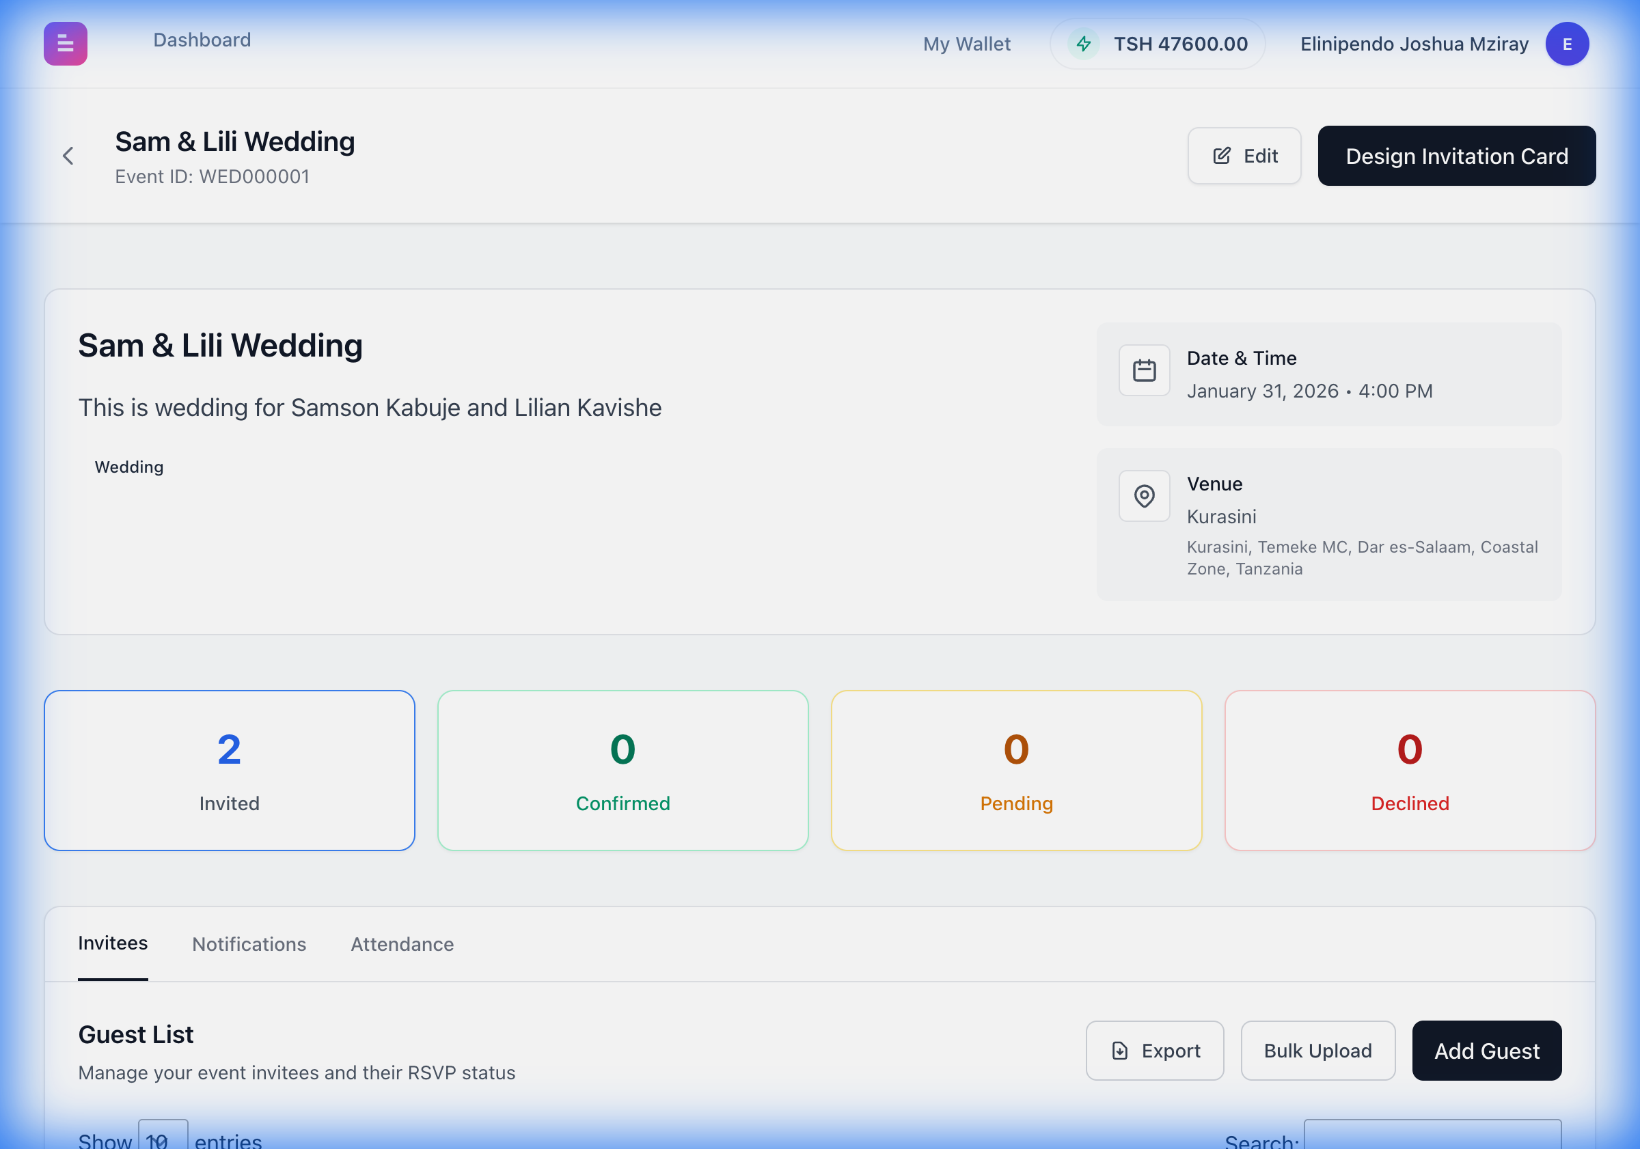
Task: Click the calendar icon beside Date & Time
Action: pos(1144,371)
